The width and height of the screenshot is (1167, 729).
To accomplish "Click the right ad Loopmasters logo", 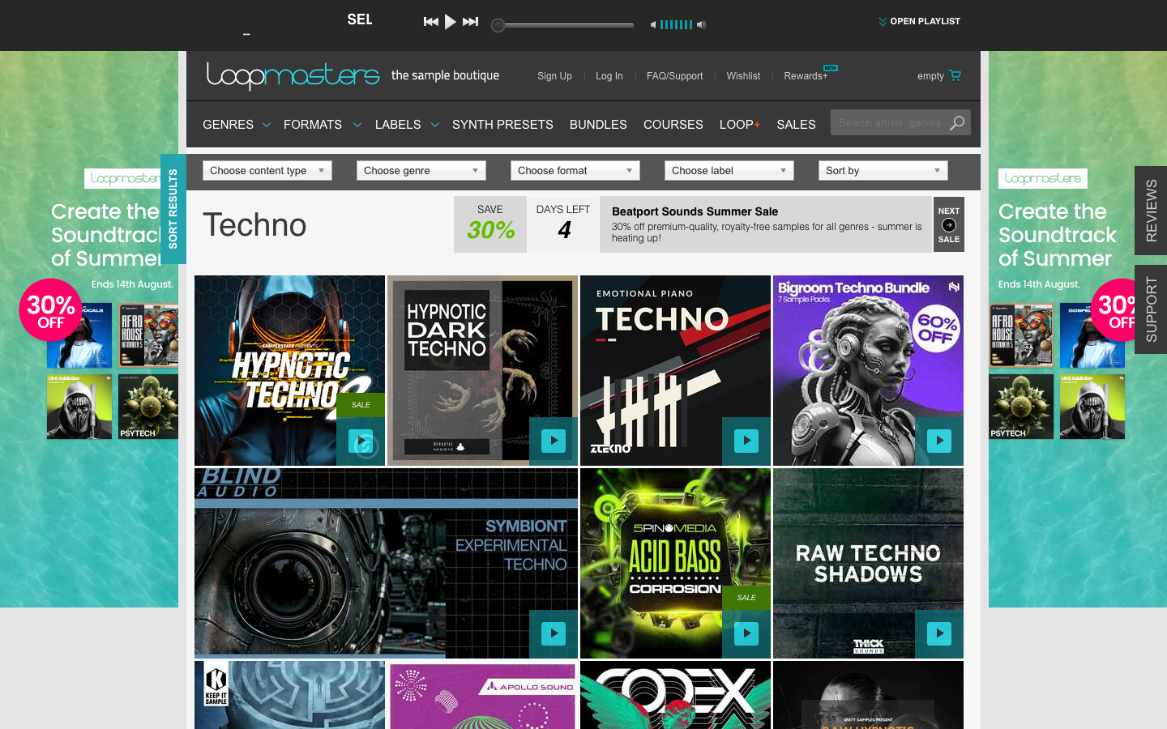I will tap(1042, 178).
